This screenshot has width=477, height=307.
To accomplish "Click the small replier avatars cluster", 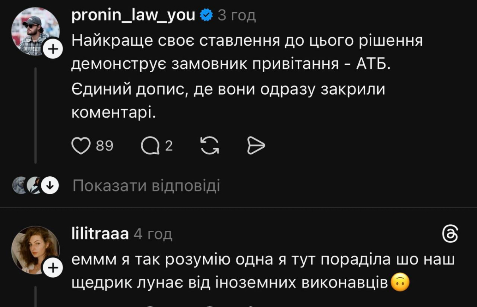I will (x=27, y=185).
